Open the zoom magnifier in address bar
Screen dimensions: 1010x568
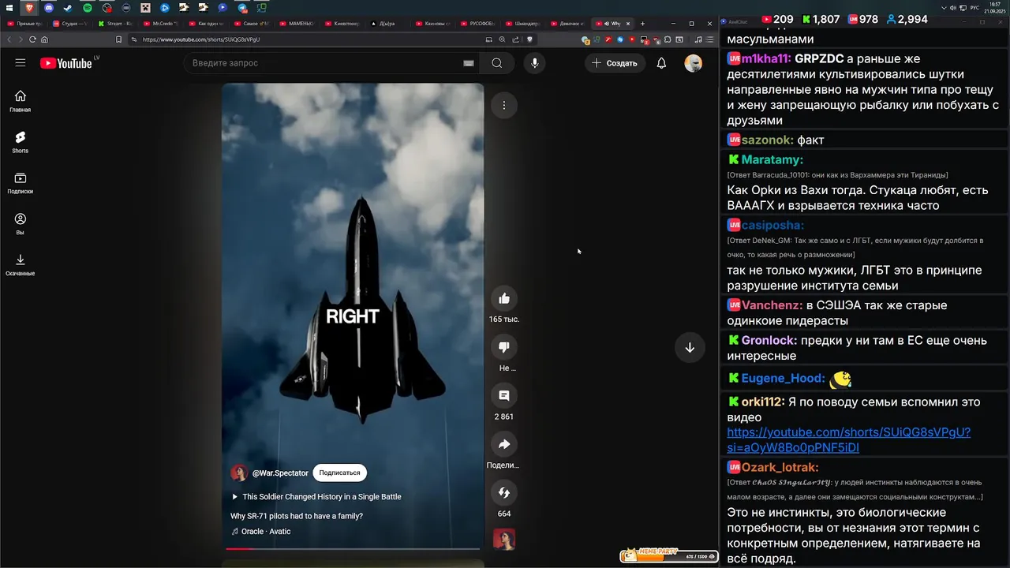pyautogui.click(x=502, y=39)
